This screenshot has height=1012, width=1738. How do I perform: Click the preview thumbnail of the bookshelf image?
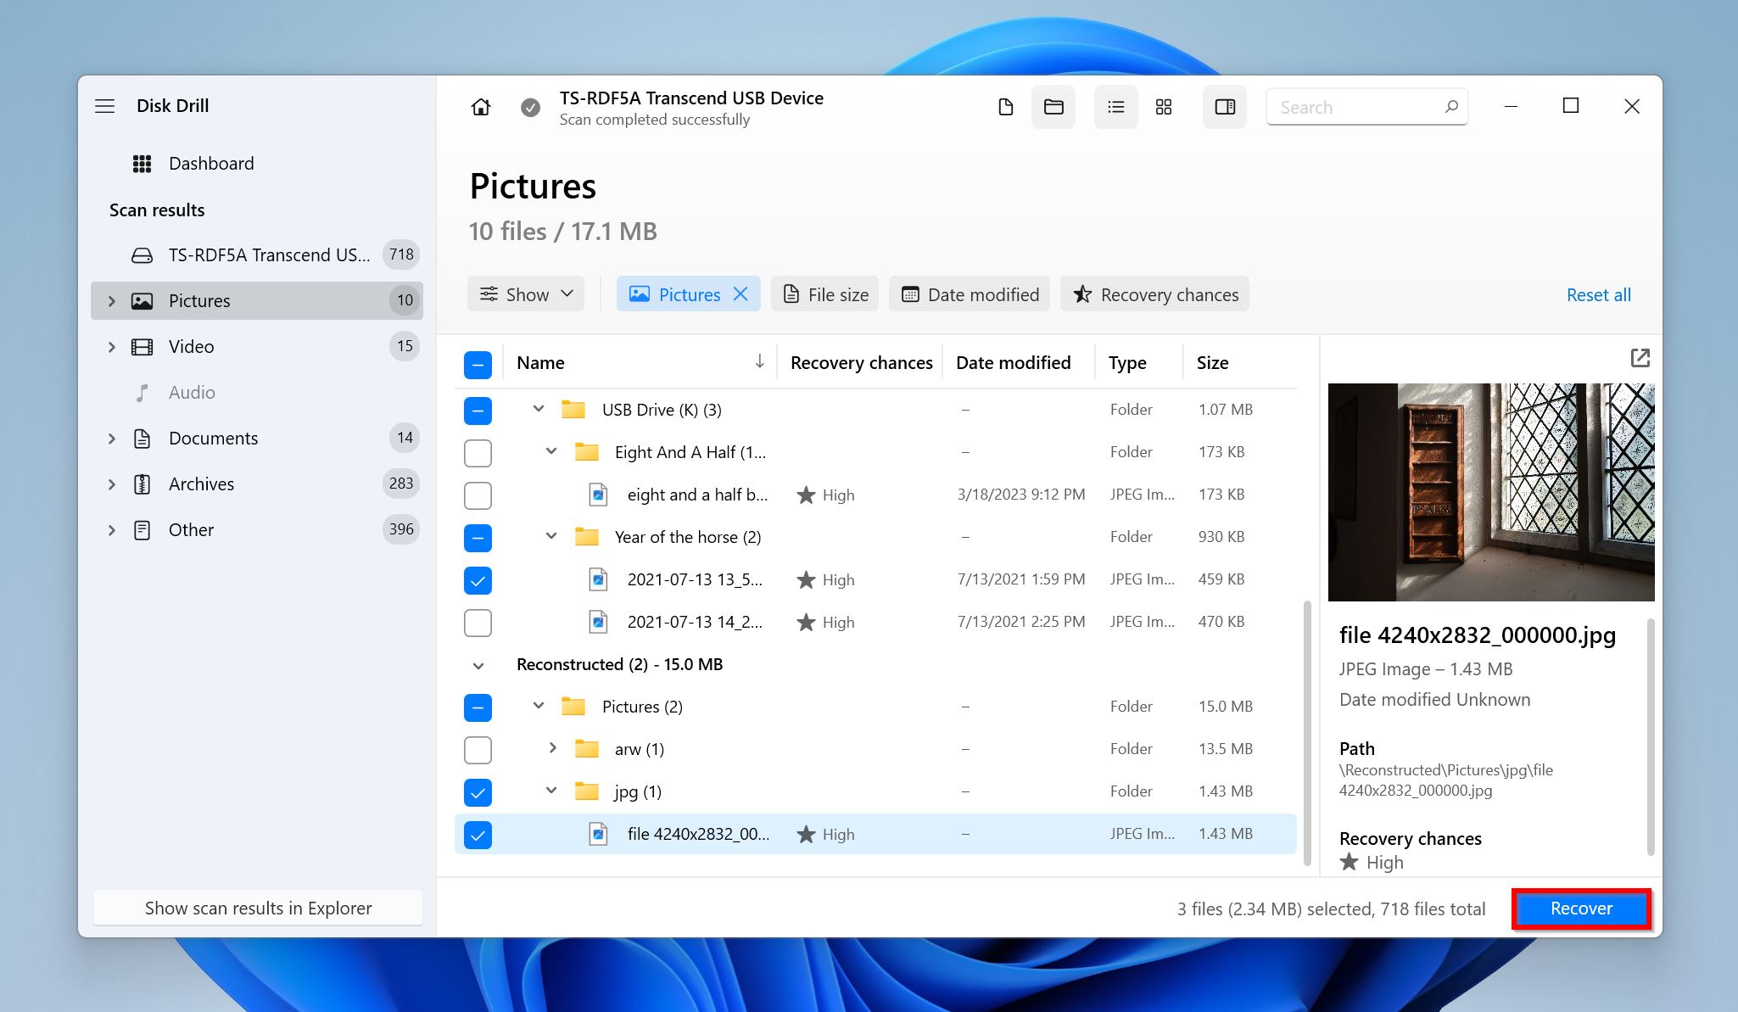click(x=1491, y=491)
